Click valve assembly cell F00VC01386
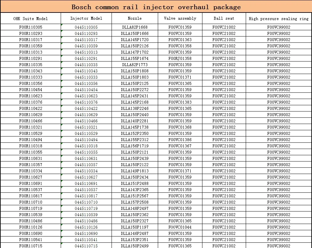312x248 pixels. click(180, 140)
